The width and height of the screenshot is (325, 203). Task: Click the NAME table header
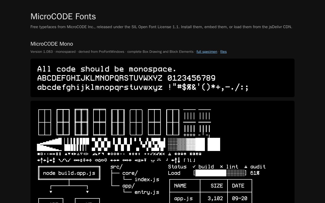click(180, 186)
